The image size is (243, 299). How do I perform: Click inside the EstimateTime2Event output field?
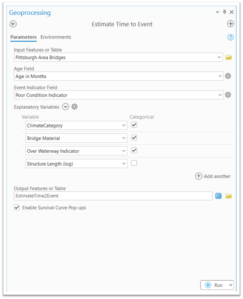coord(112,195)
